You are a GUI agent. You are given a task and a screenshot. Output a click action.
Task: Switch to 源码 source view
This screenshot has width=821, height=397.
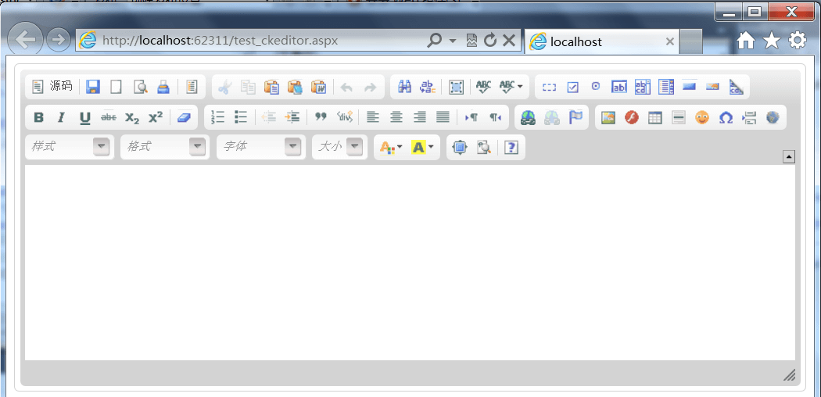pyautogui.click(x=52, y=87)
